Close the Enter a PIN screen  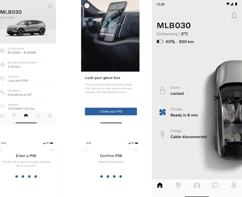click(51, 150)
